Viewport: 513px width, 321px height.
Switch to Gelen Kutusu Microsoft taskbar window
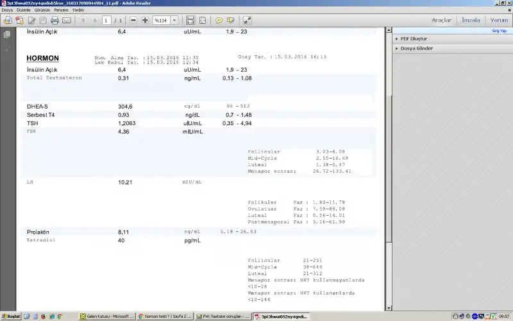tap(107, 317)
